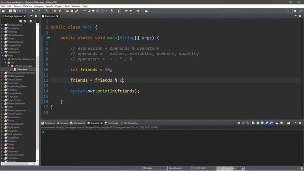The width and height of the screenshot is (304, 171).
Task: Click Remove Launch X icon in console toolbar
Action: tap(243, 123)
